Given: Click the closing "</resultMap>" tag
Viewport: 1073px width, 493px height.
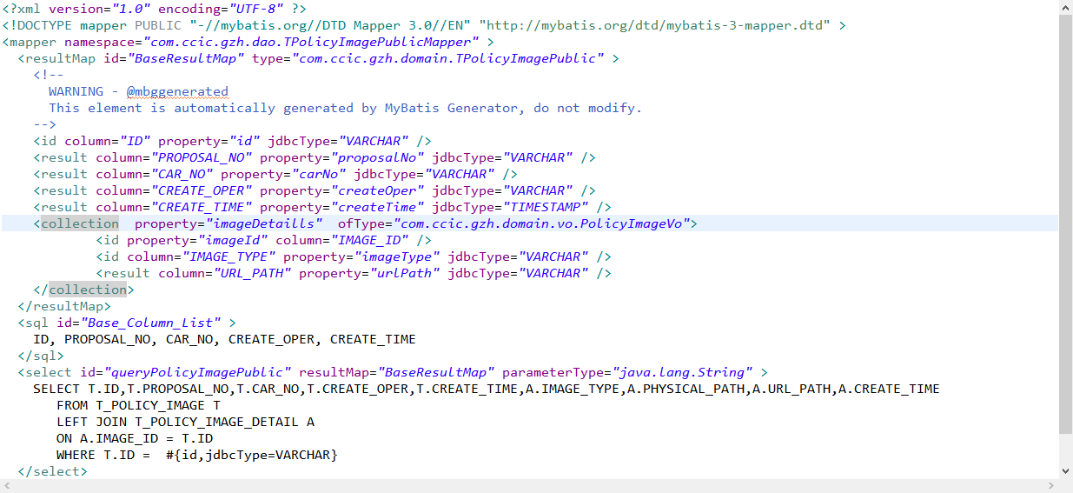Looking at the screenshot, I should [x=64, y=306].
